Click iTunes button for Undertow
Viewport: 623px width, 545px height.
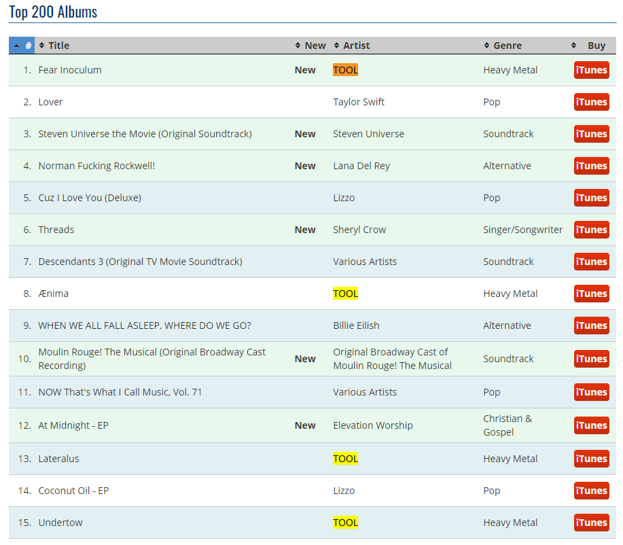pyautogui.click(x=591, y=523)
